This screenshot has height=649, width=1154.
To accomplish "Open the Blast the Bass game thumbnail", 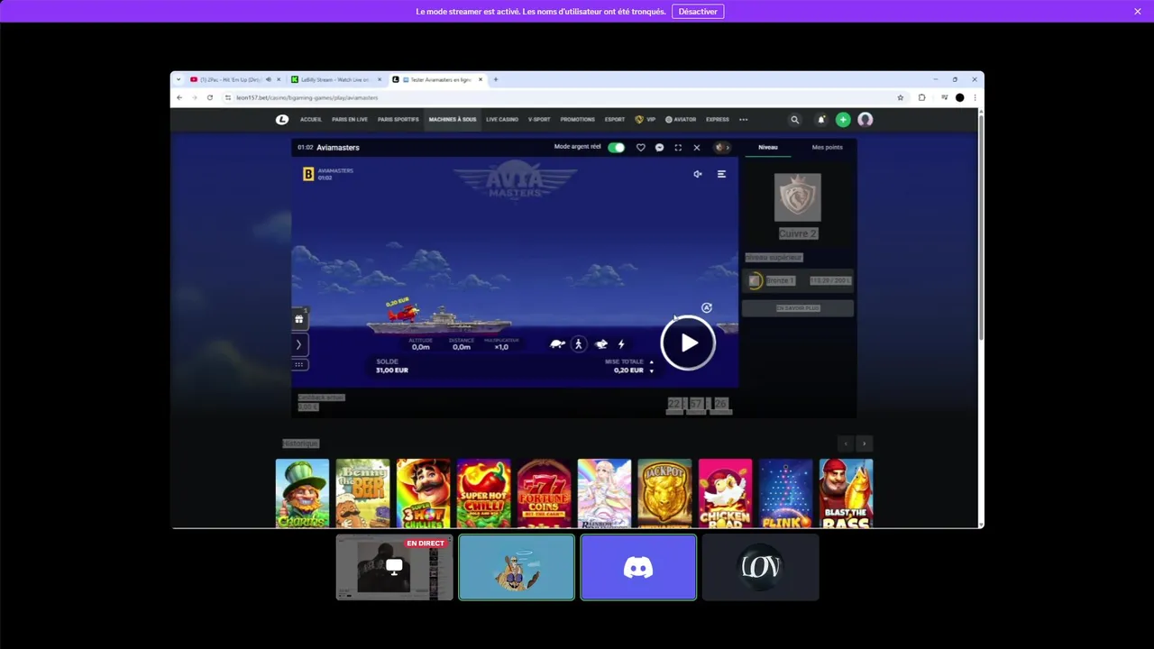I will tap(846, 493).
